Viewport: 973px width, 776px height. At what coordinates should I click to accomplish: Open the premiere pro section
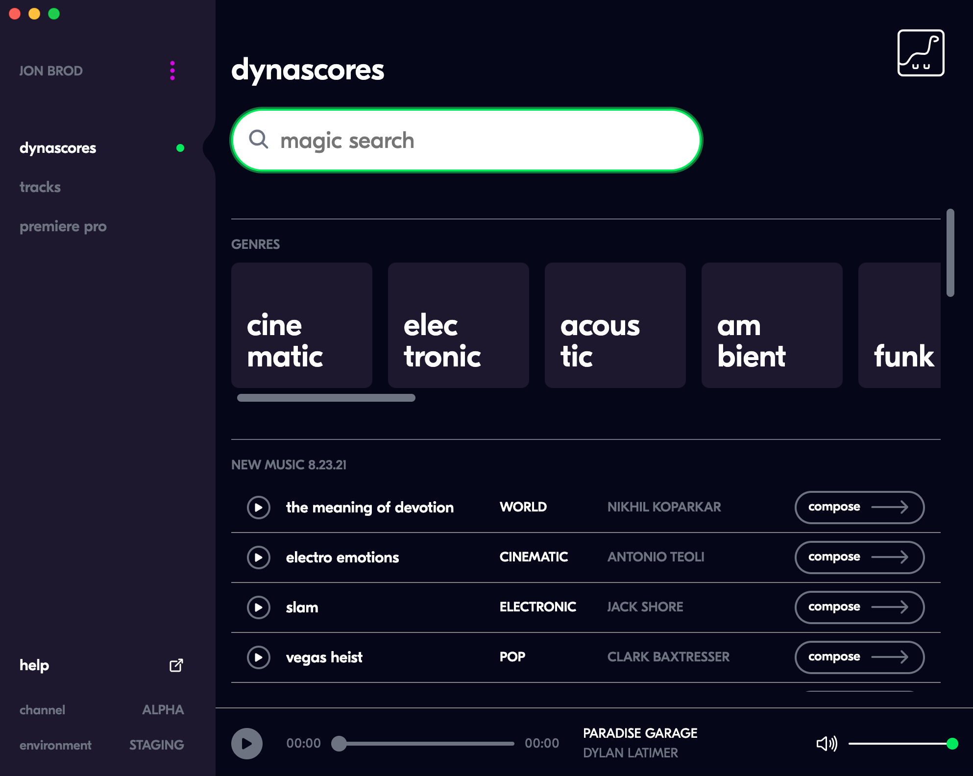[63, 226]
